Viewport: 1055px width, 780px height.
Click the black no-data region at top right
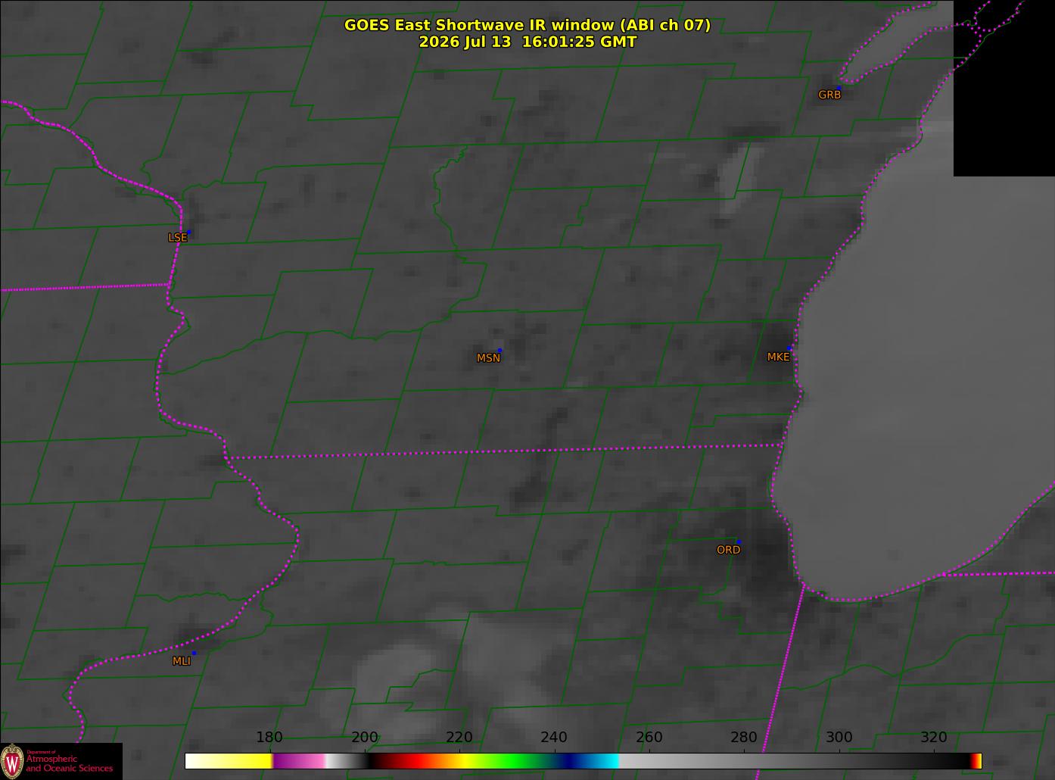(x=1004, y=88)
